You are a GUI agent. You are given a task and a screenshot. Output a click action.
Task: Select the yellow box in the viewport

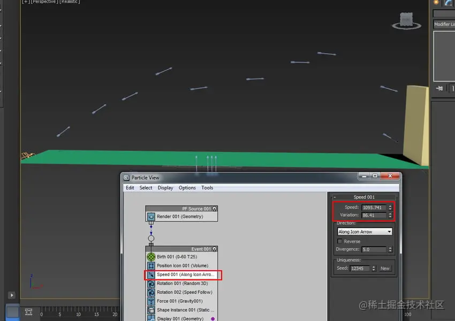(x=416, y=125)
